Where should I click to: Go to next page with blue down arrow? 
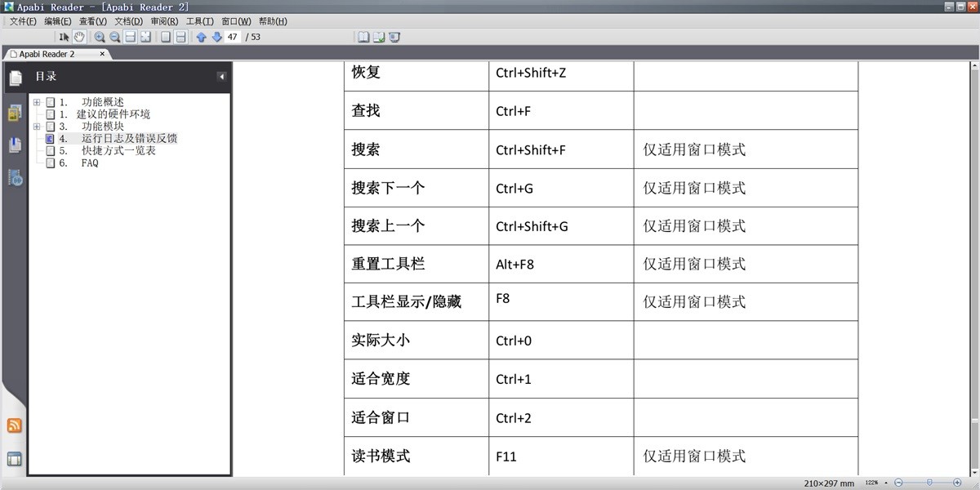pyautogui.click(x=216, y=37)
